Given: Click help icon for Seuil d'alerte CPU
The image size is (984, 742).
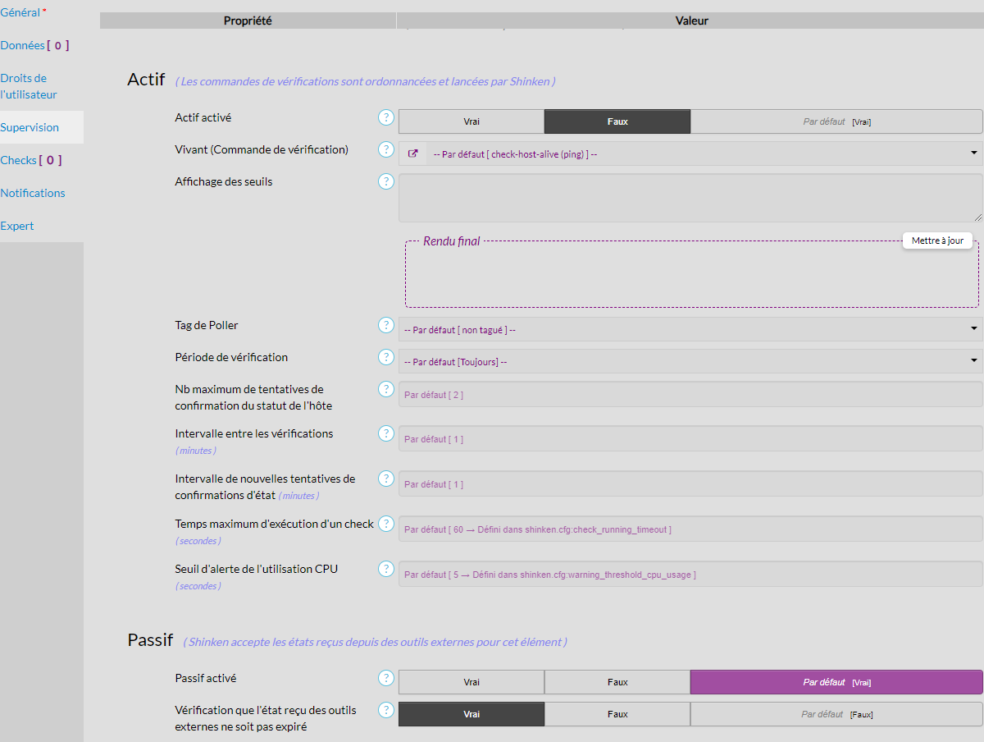Looking at the screenshot, I should click(x=386, y=569).
